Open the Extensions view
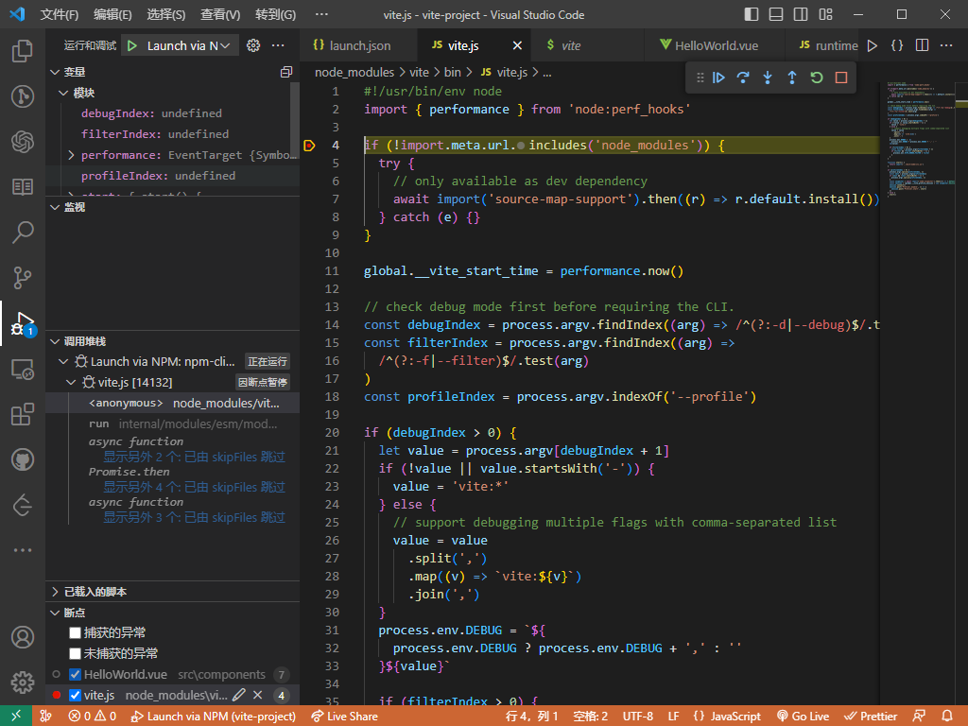This screenshot has width=968, height=726. [23, 414]
